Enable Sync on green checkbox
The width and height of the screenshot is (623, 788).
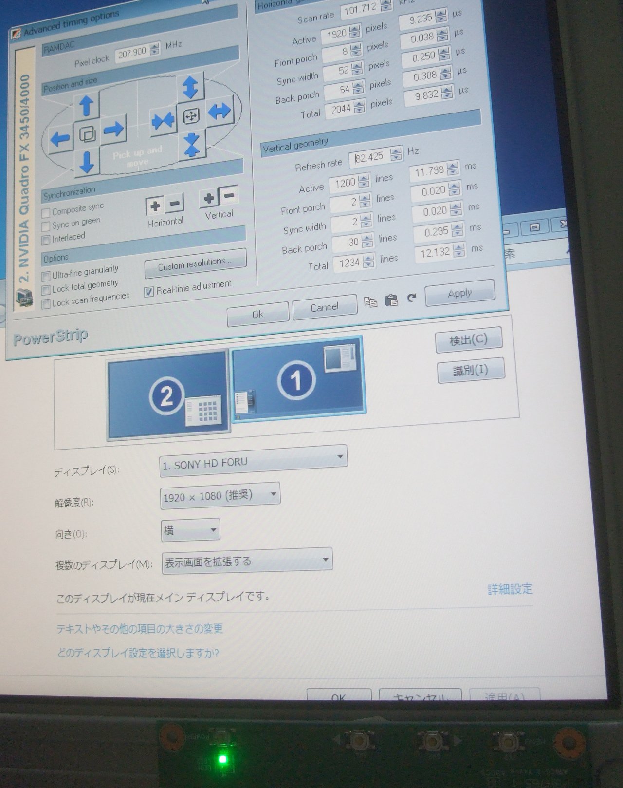coord(46,226)
